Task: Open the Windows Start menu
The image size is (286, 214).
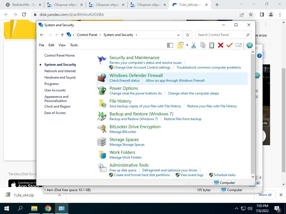Action: 7,208
